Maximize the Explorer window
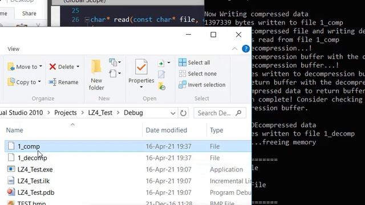The height and width of the screenshot is (205, 365). point(213,35)
